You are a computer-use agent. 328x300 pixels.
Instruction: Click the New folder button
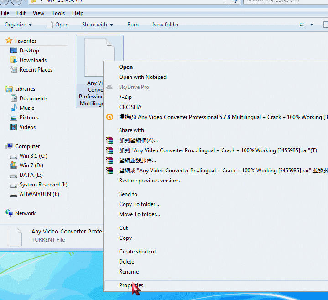166,25
